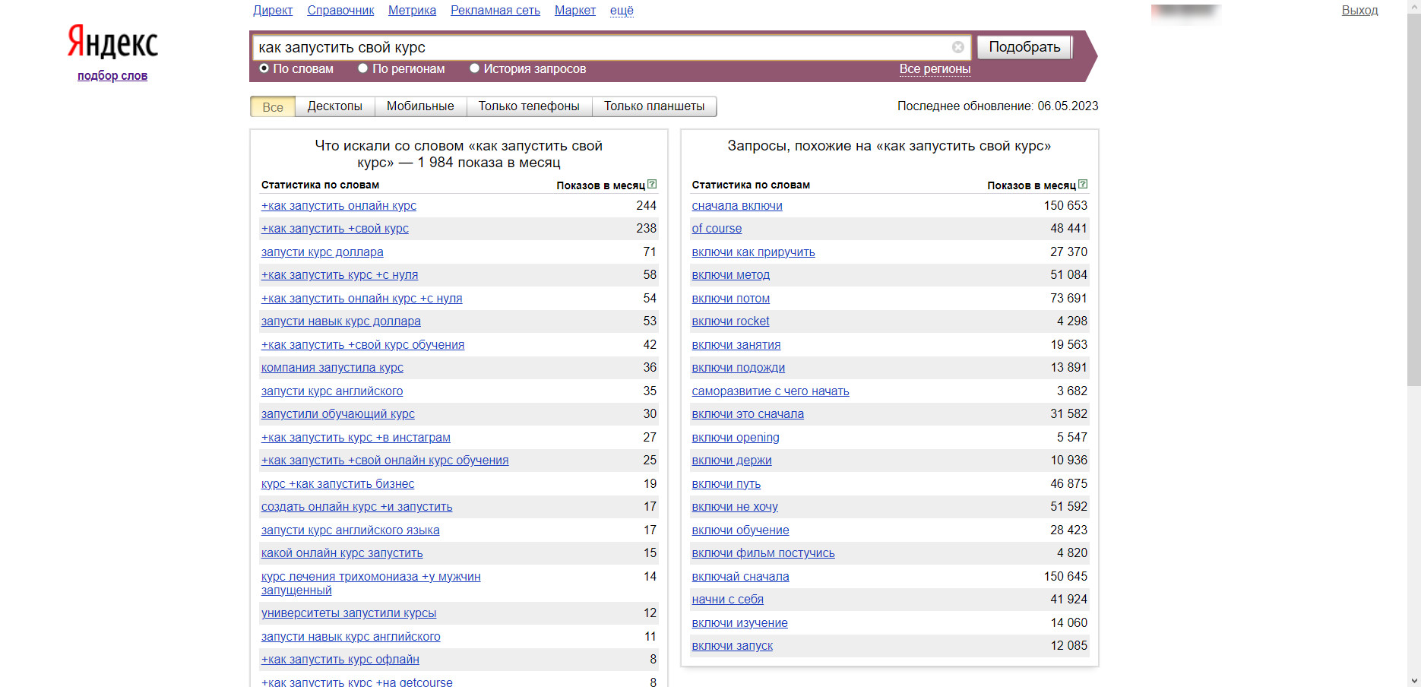Image resolution: width=1421 pixels, height=687 pixels.
Task: Open the similar query "включи как приручить"
Action: click(x=753, y=252)
